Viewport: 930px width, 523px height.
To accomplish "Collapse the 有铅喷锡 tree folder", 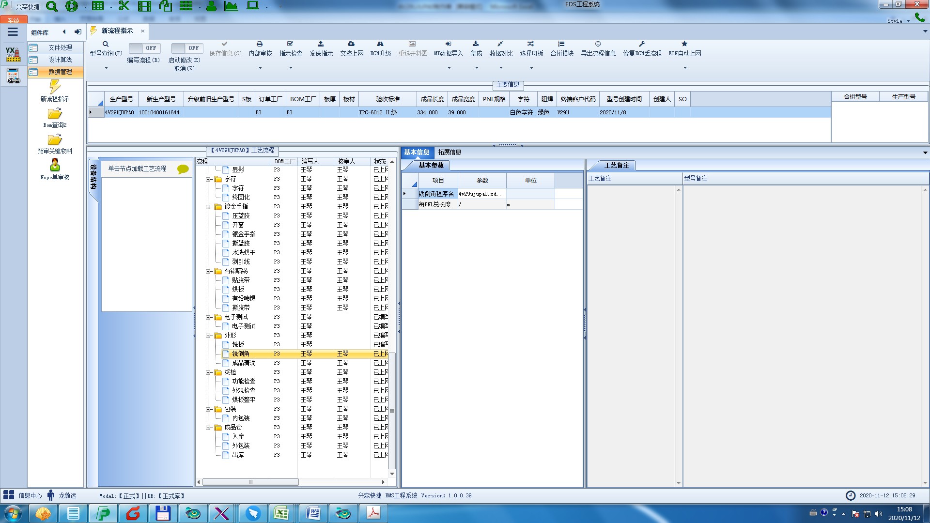I will tap(208, 271).
